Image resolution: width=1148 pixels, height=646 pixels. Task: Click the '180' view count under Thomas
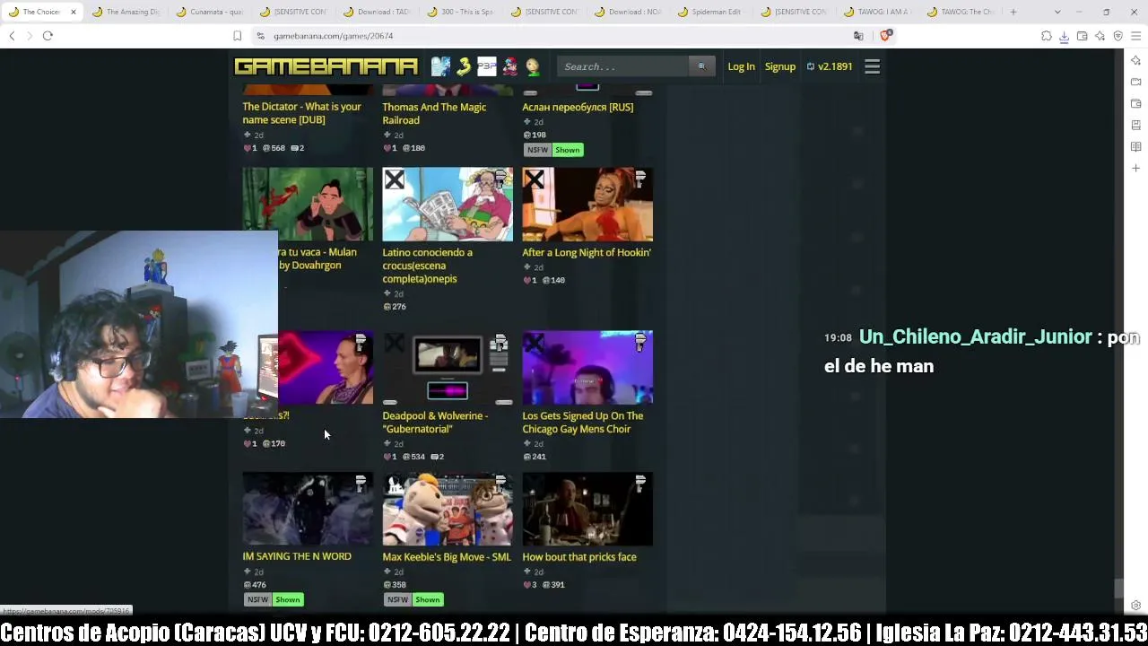coord(413,148)
